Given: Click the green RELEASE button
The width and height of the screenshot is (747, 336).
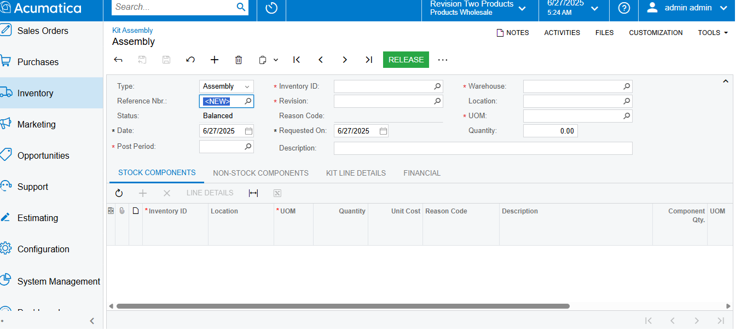Looking at the screenshot, I should [x=406, y=60].
